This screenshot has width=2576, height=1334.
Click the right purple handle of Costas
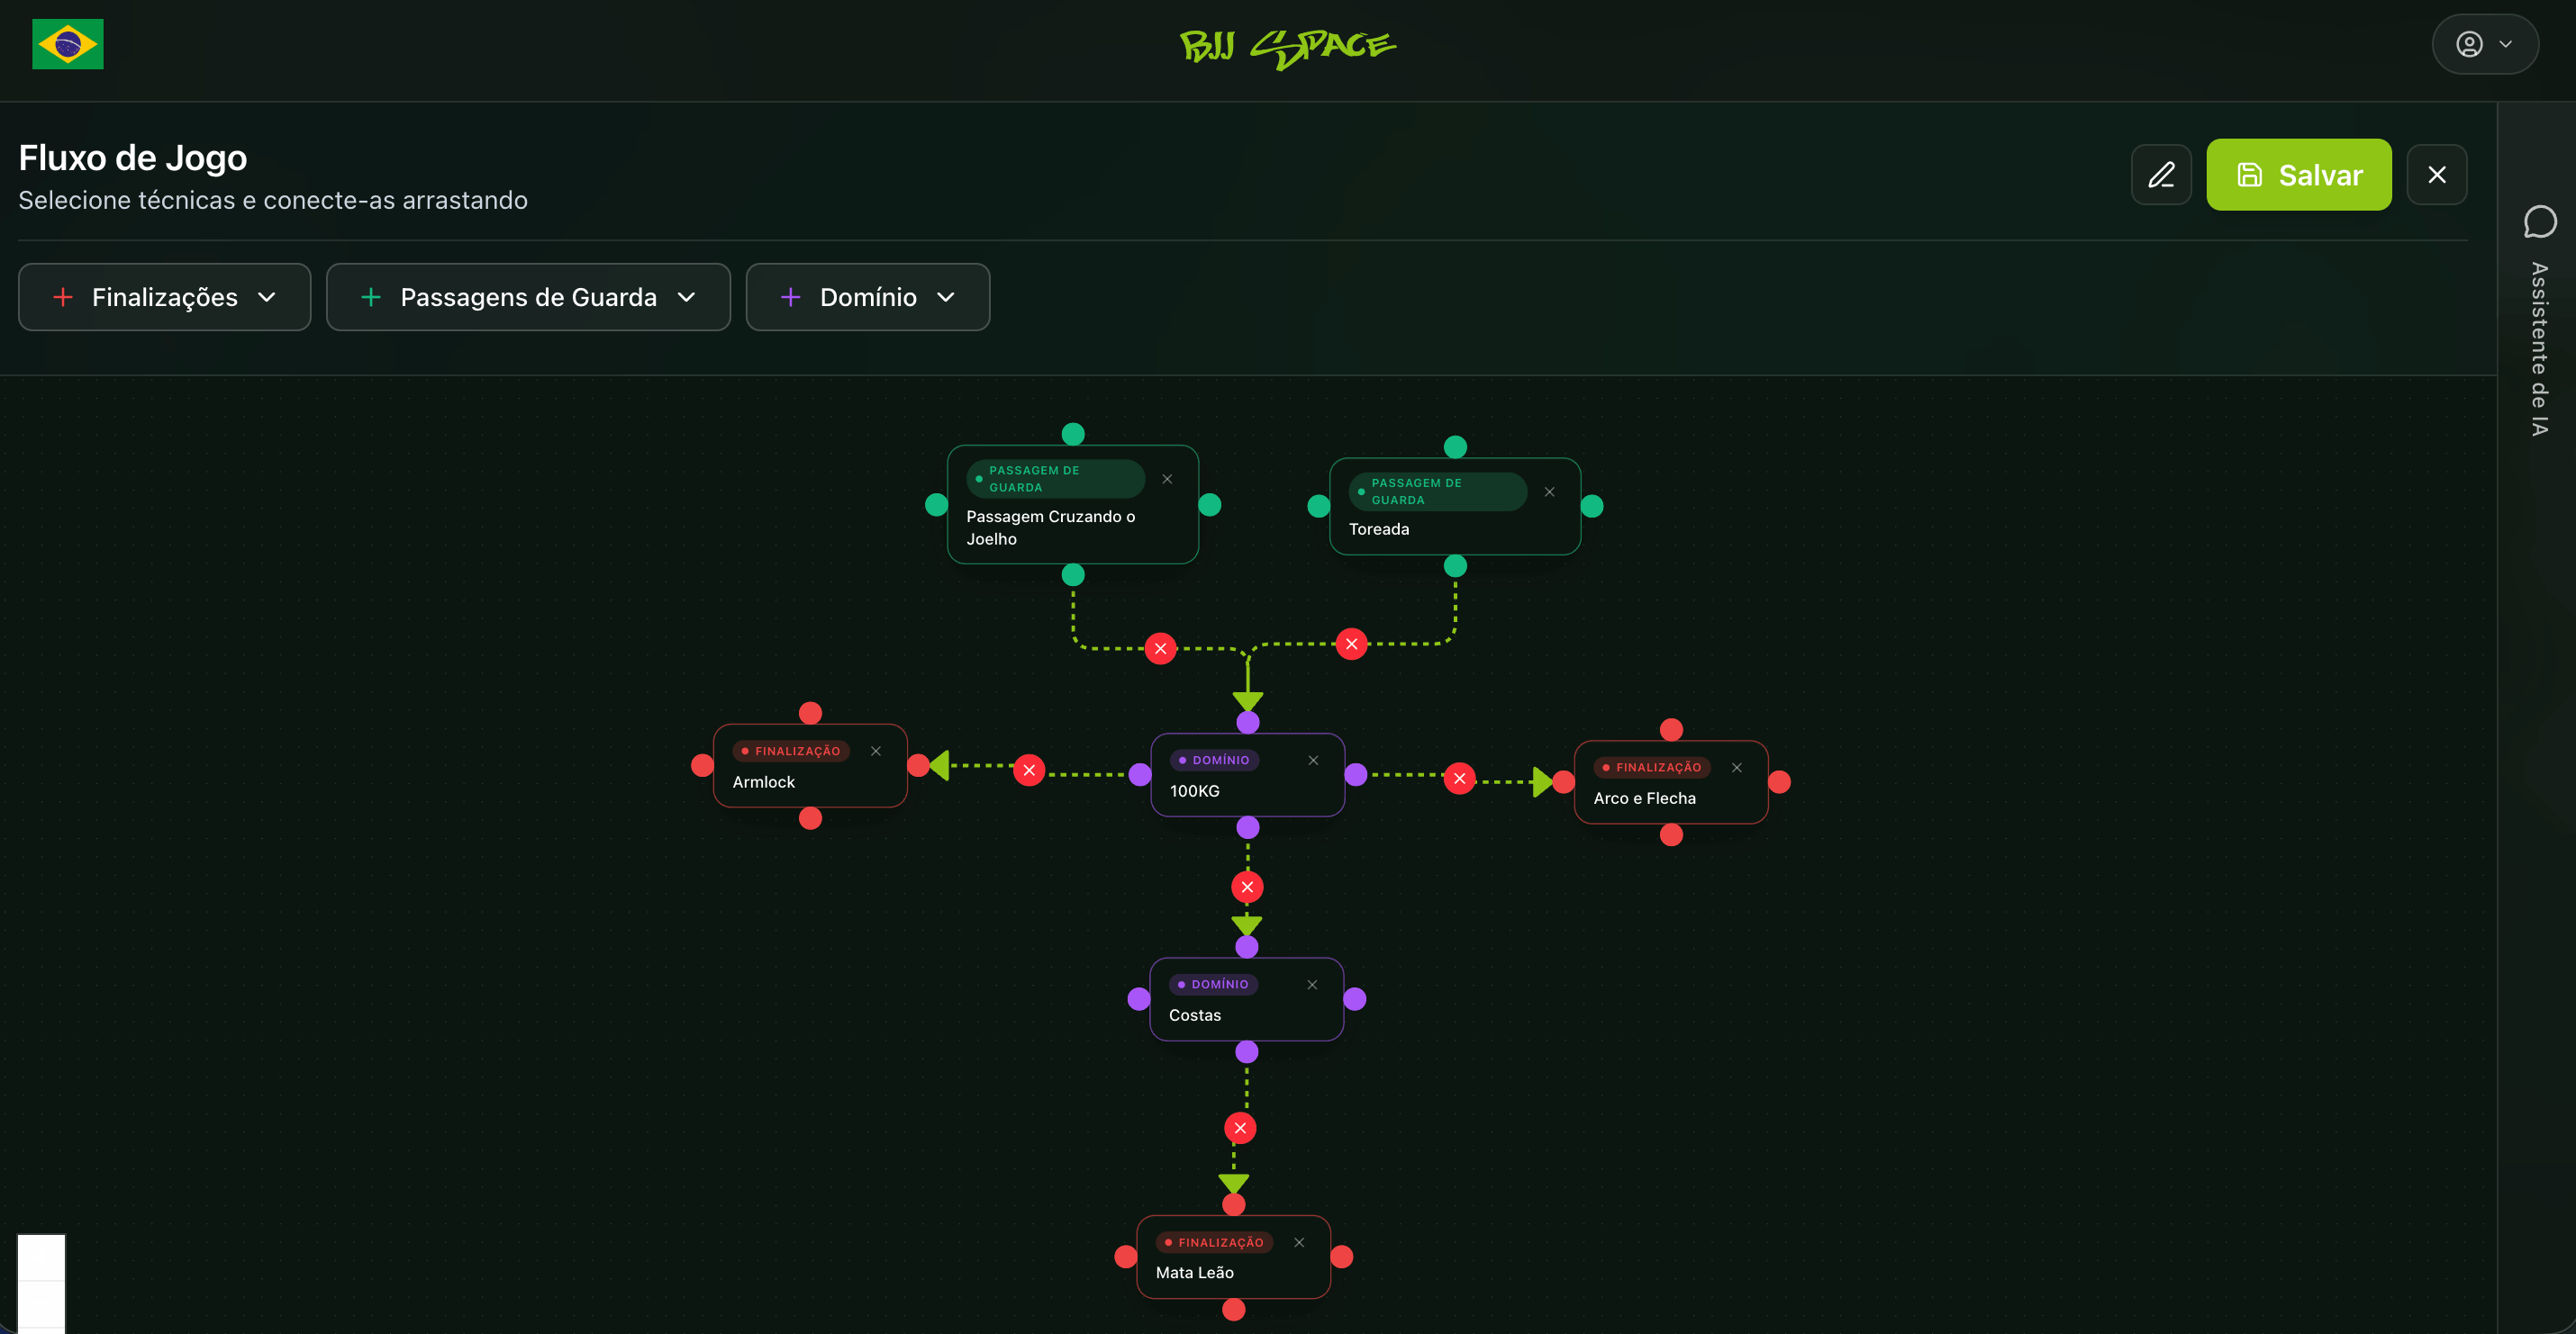[1355, 999]
